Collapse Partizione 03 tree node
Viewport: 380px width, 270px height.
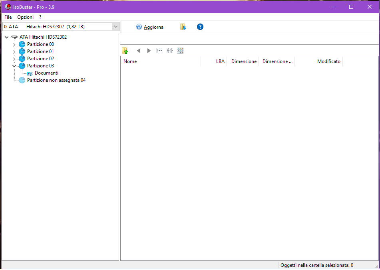click(14, 66)
